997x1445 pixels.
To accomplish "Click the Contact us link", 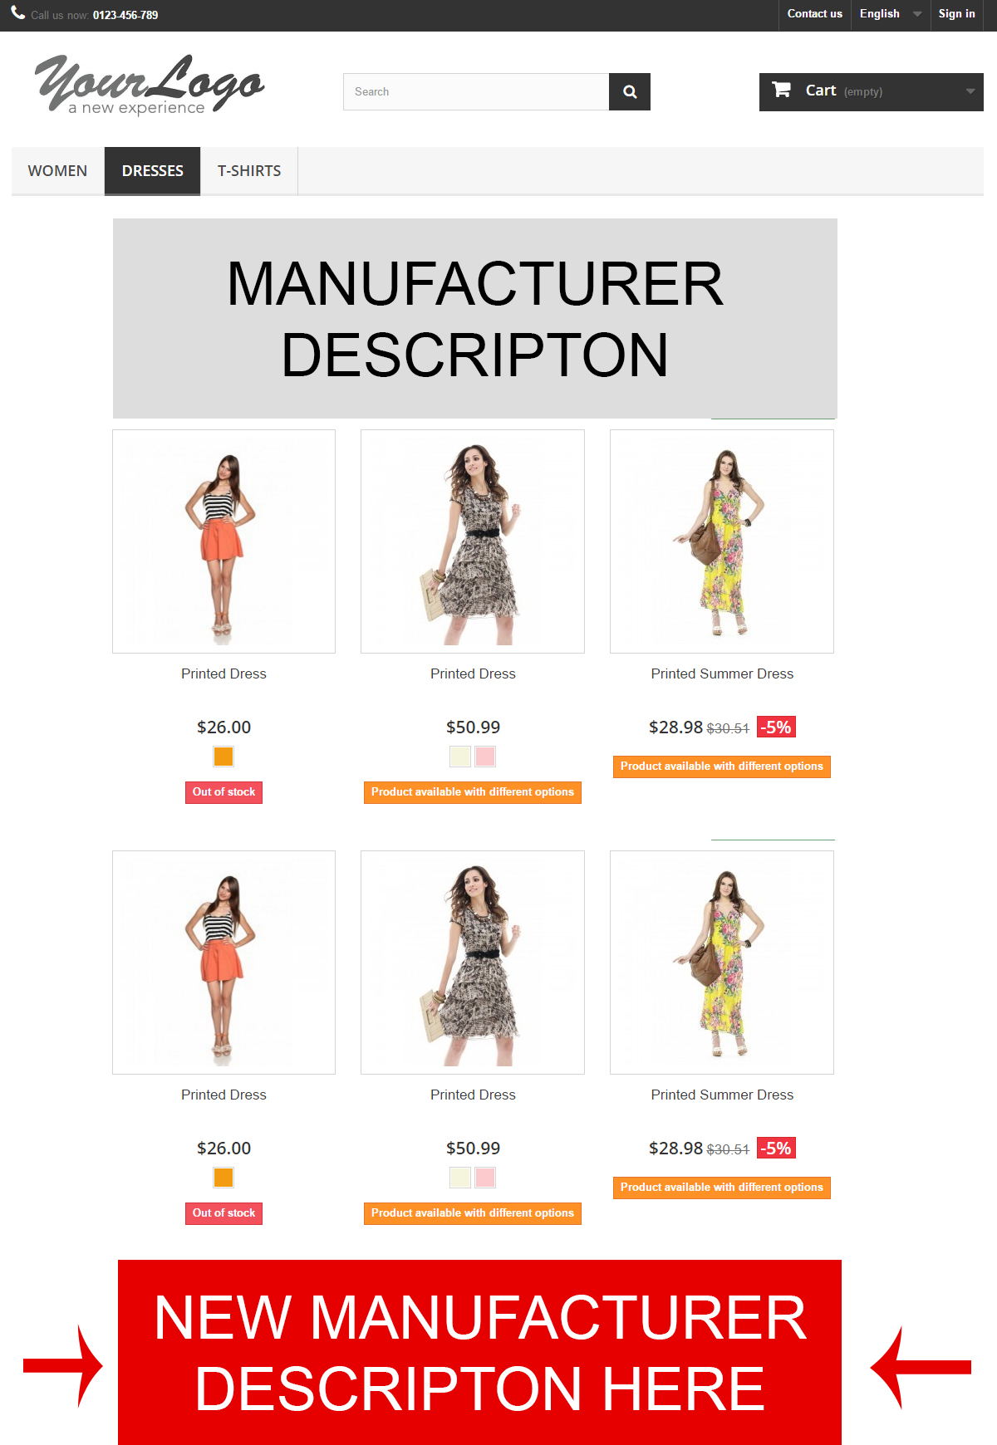I will click(814, 14).
